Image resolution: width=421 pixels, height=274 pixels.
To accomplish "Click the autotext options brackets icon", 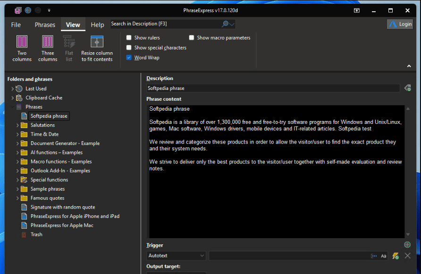I will [374, 256].
